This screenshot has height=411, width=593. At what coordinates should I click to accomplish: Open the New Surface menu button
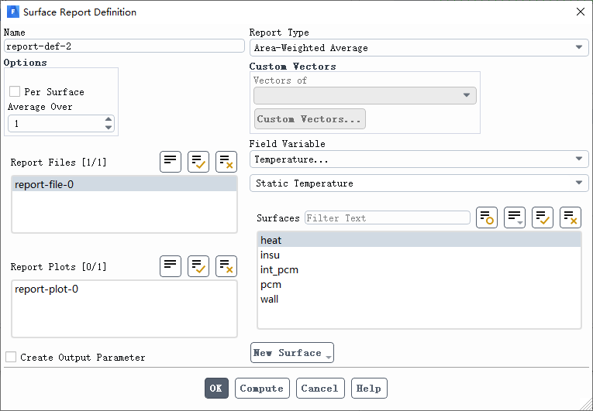point(292,352)
